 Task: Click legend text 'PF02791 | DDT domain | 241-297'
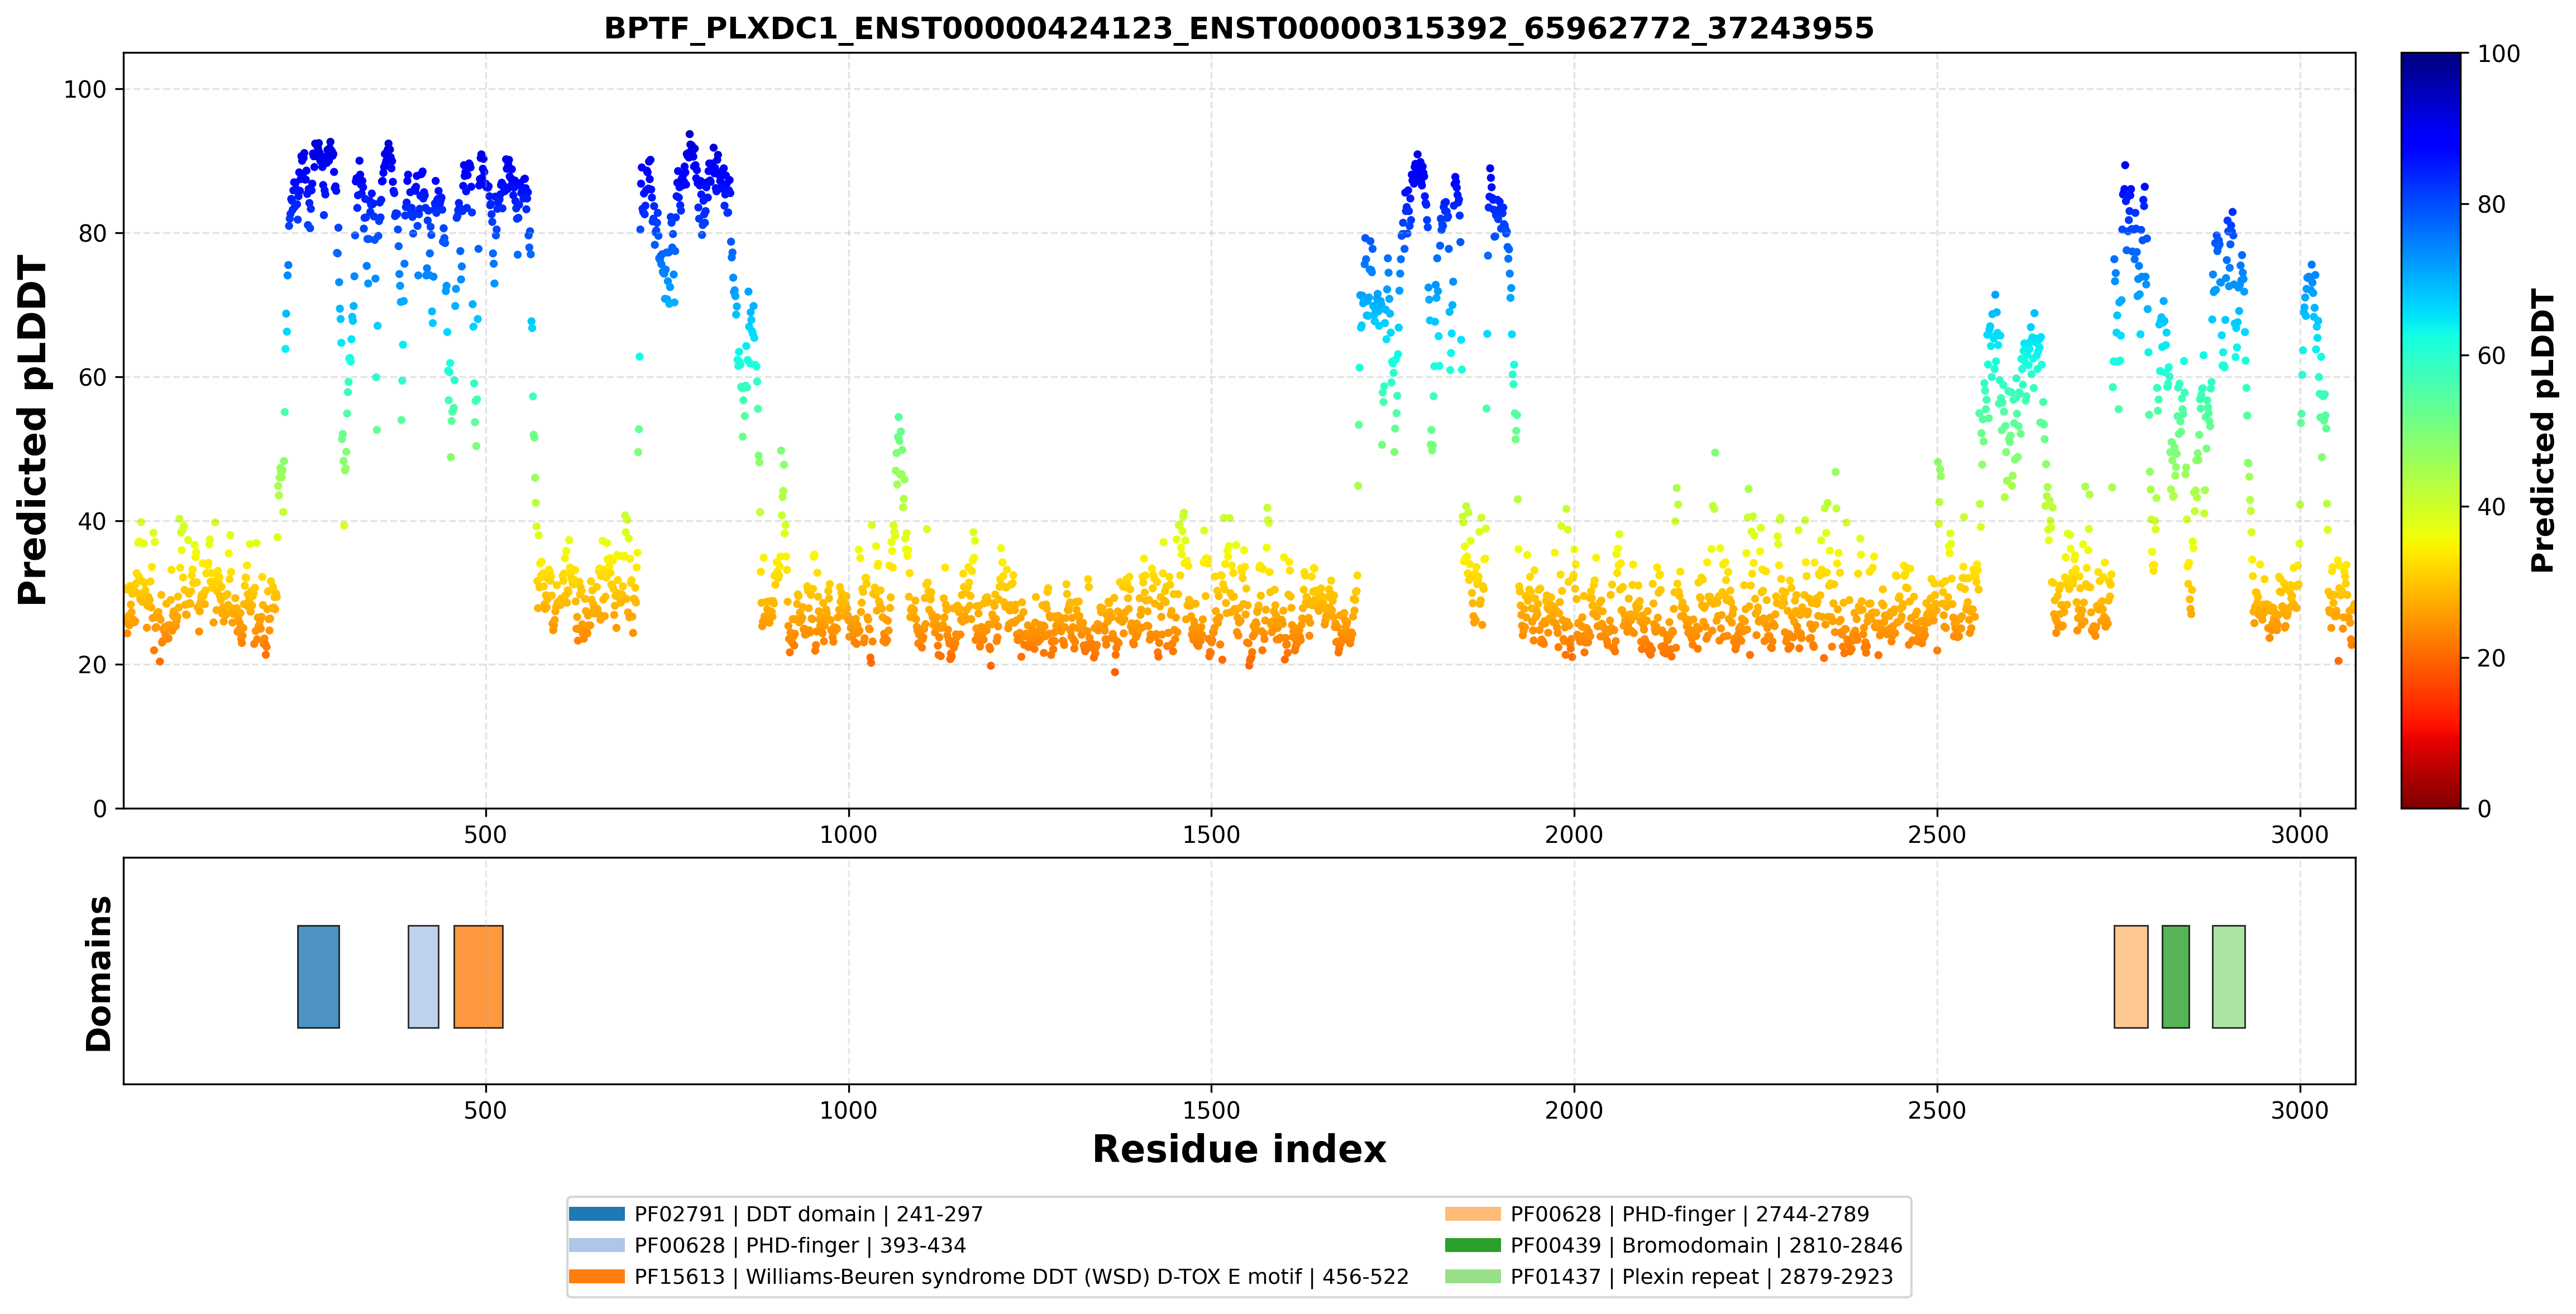click(x=809, y=1214)
